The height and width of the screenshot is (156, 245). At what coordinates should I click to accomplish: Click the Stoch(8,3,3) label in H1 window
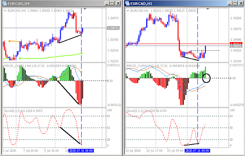135,111
